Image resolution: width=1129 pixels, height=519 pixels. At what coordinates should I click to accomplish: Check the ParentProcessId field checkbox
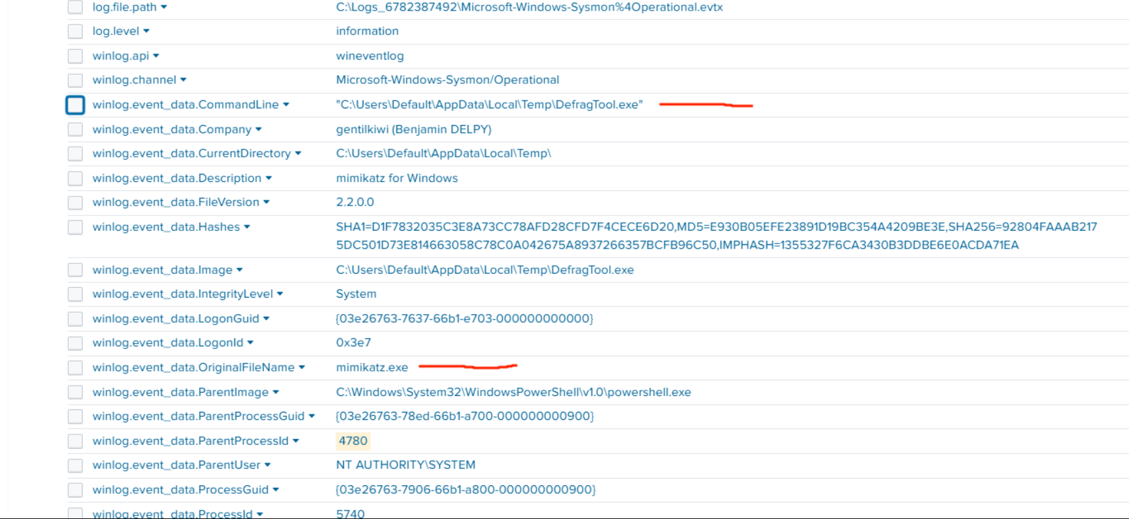75,441
